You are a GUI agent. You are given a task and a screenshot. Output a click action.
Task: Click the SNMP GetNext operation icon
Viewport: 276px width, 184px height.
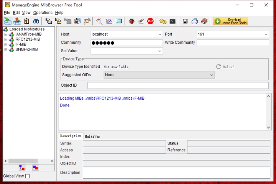(x=58, y=21)
